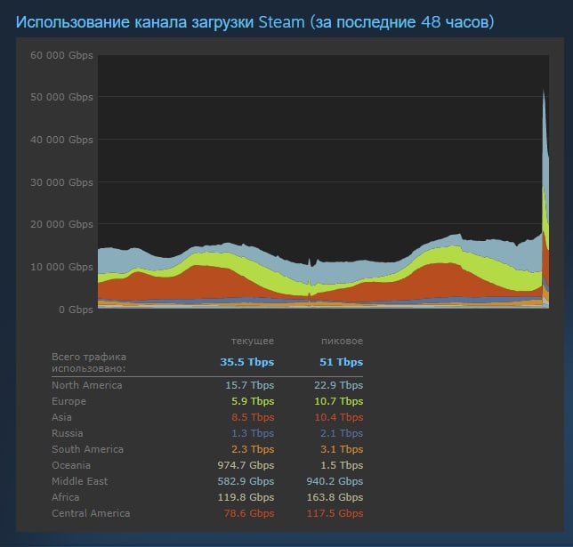573x547 pixels.
Task: Click Central America current 78.6 Gbps
Action: tap(249, 514)
